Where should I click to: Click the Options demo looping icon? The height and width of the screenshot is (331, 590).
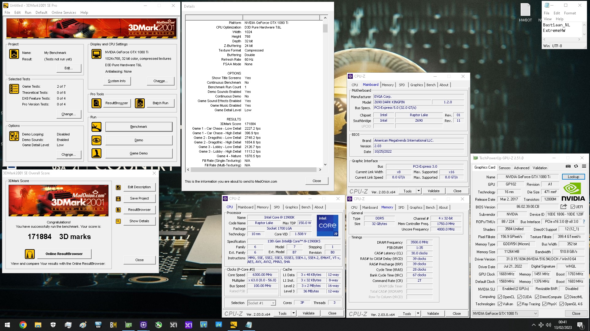(x=14, y=136)
